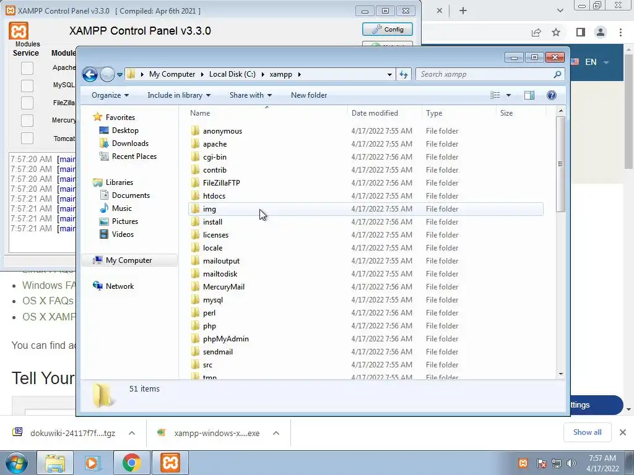Click the Libraries icon in navigation pane

97,182
